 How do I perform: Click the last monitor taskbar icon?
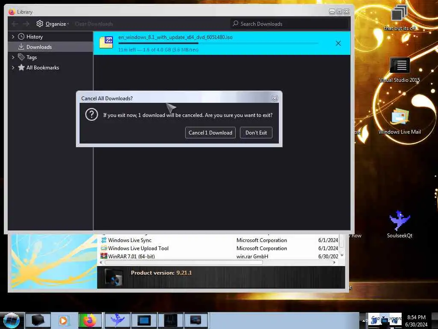tap(195, 320)
